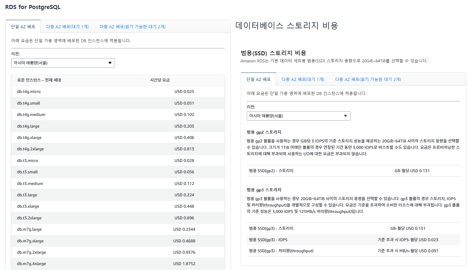473x270 pixels.
Task: Click the db.t3.xlarge instance name
Action: click(28, 206)
